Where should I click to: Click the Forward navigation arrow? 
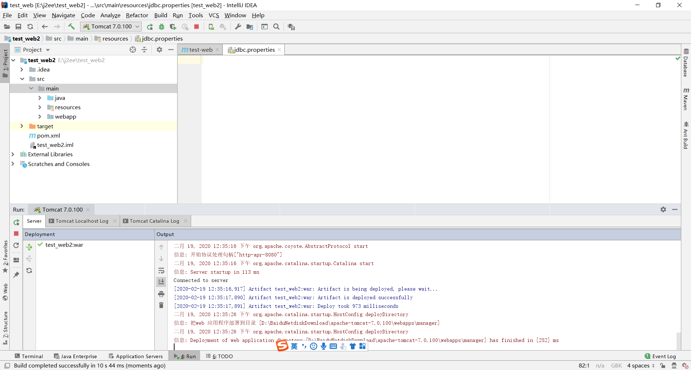[x=57, y=27]
